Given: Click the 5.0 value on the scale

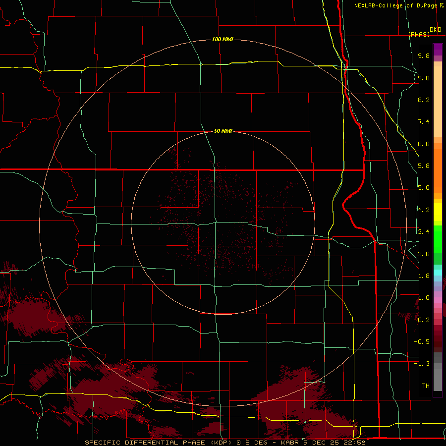Looking at the screenshot, I should (424, 188).
